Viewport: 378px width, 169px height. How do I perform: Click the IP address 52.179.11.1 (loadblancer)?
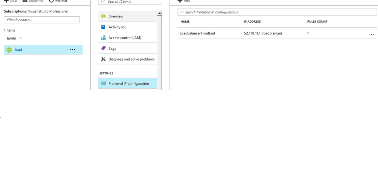click(x=263, y=33)
